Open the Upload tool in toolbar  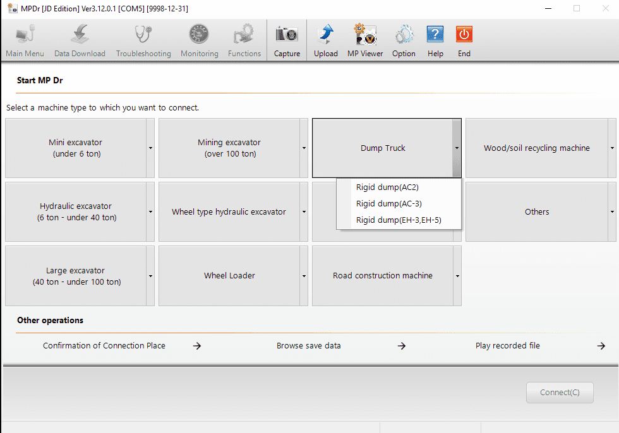(x=326, y=35)
